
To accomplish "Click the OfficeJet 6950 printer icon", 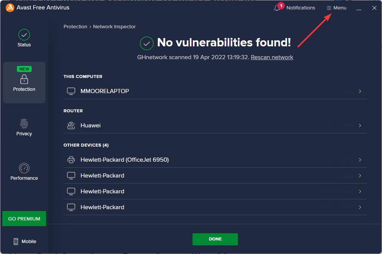I will point(71,160).
